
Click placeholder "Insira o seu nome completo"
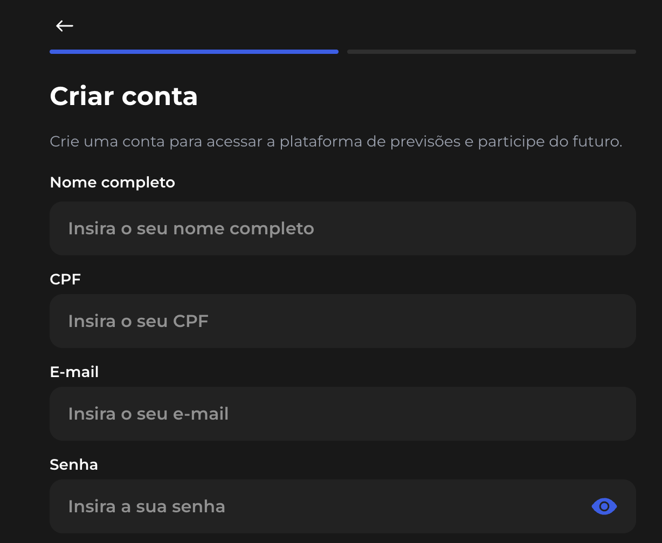pyautogui.click(x=191, y=228)
